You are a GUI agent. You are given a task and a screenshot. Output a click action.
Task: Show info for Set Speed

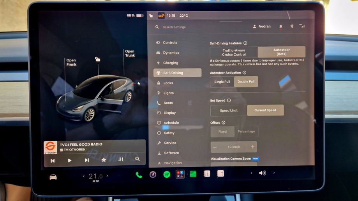point(229,100)
